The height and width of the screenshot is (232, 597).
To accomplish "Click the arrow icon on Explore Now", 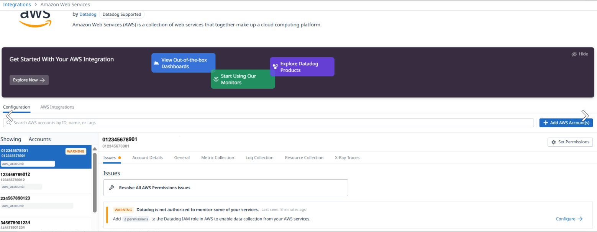I will pos(42,80).
